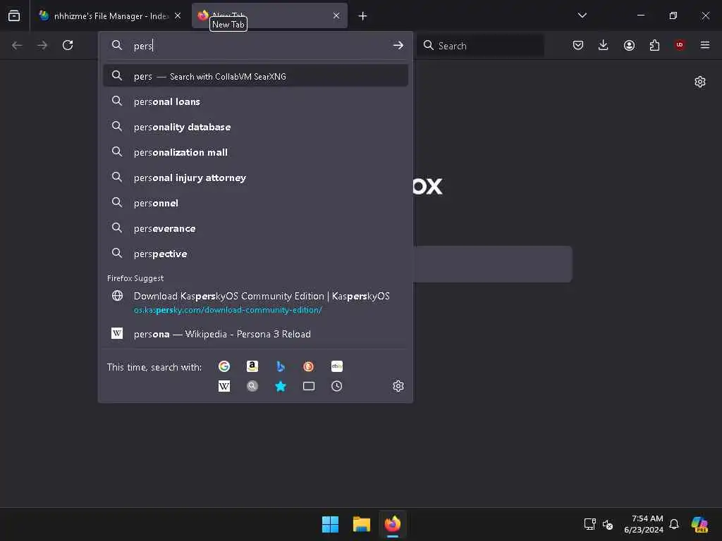This screenshot has height=541, width=722.
Task: Search this time with Google
Action: pos(224,366)
